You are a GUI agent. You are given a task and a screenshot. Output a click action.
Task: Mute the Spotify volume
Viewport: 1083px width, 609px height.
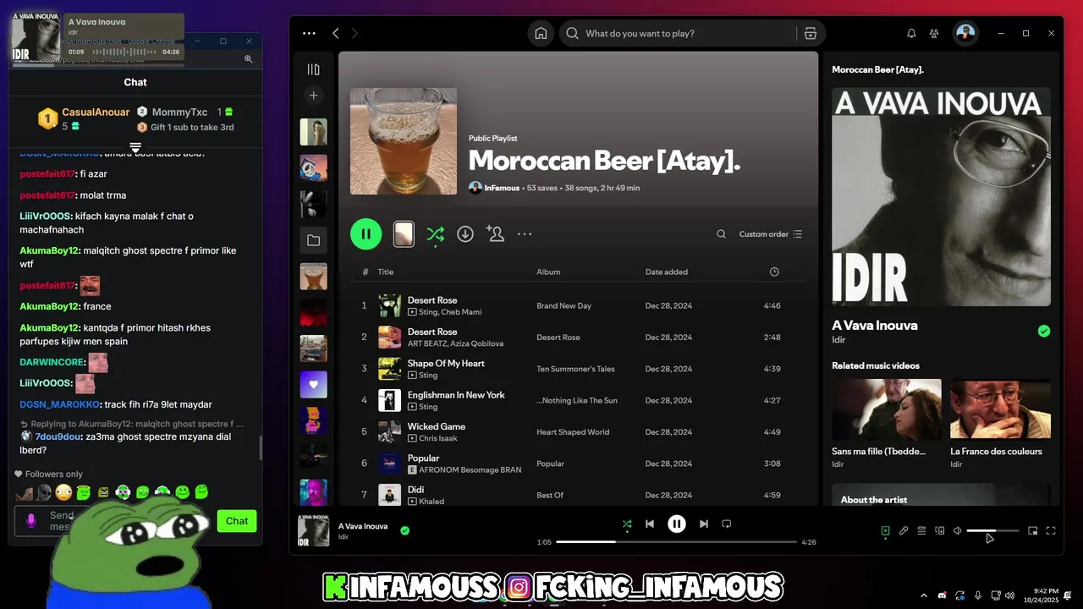click(x=958, y=531)
